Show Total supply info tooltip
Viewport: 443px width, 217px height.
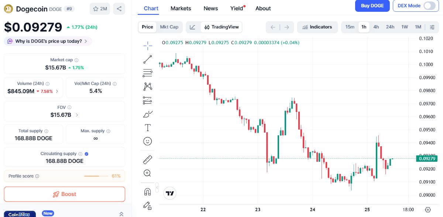coord(46,131)
